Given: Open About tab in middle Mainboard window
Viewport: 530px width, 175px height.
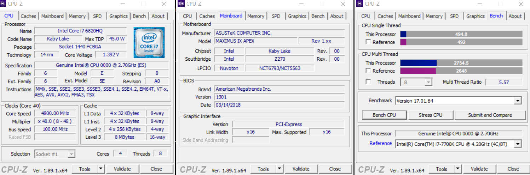Looking at the screenshot, I should pyautogui.click(x=337, y=16).
